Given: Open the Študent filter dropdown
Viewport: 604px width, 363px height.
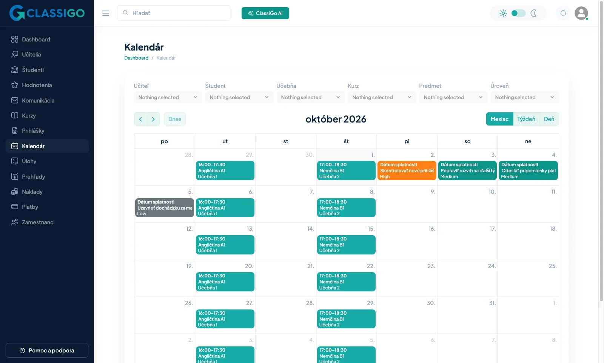Looking at the screenshot, I should [239, 97].
